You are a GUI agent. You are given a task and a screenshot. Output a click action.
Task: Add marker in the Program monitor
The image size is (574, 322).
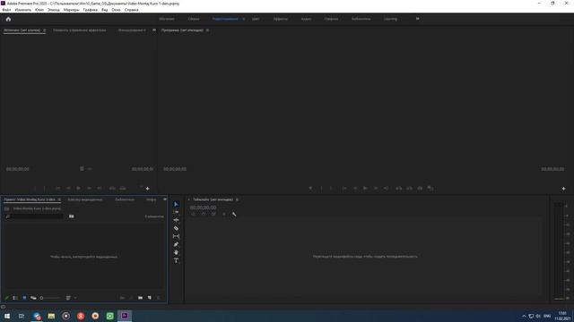(x=310, y=189)
